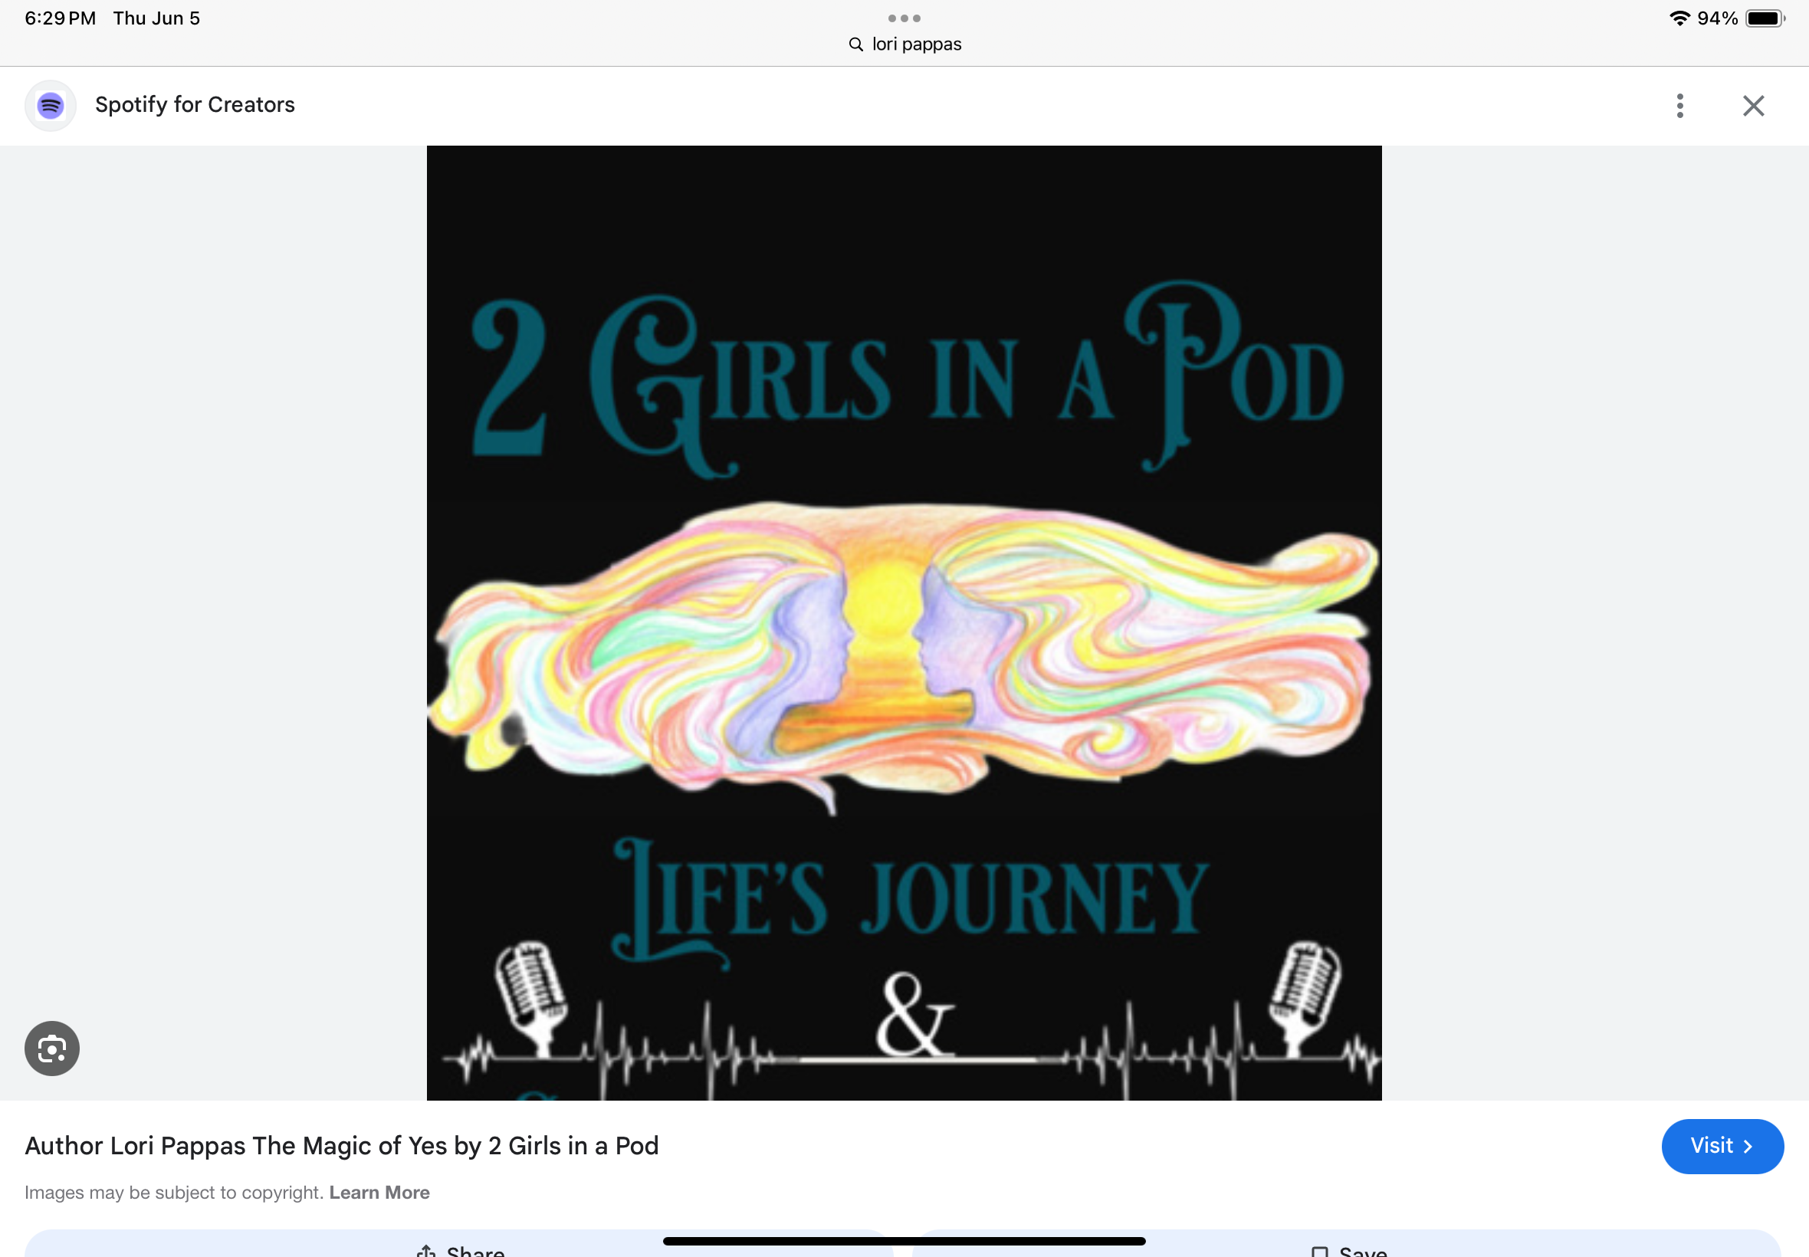Click the bookmark save icon
The image size is (1809, 1257).
(1320, 1251)
